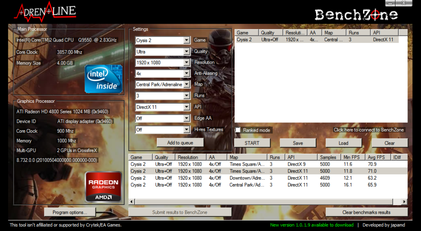
Task: Select the Downtown/Adre... result row
Action: point(268,178)
